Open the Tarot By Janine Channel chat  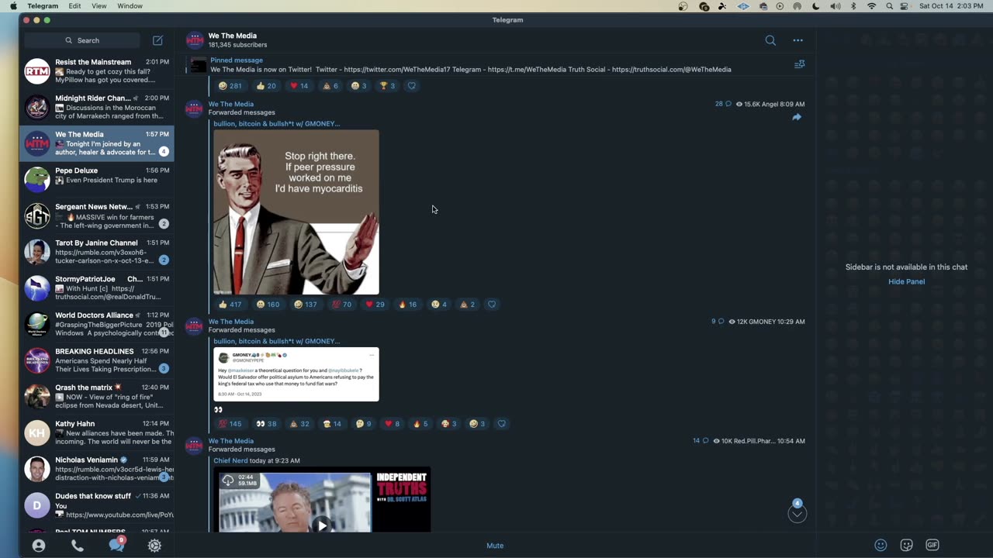(x=97, y=252)
